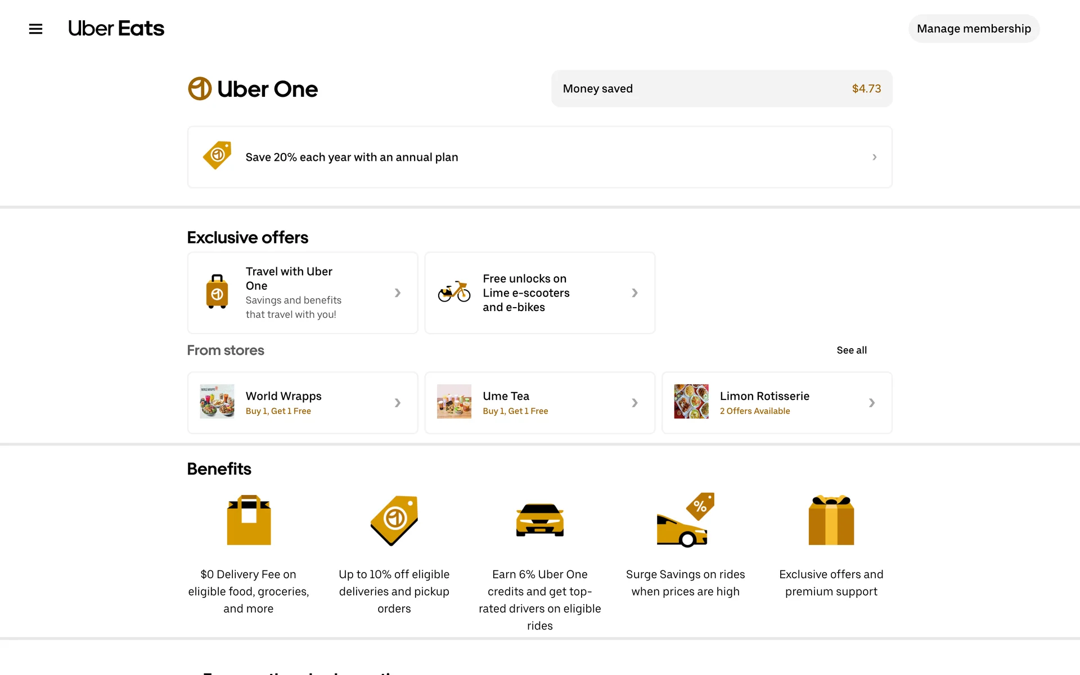This screenshot has height=675, width=1080.
Task: Open World Wrapps food thumbnail
Action: 217,402
